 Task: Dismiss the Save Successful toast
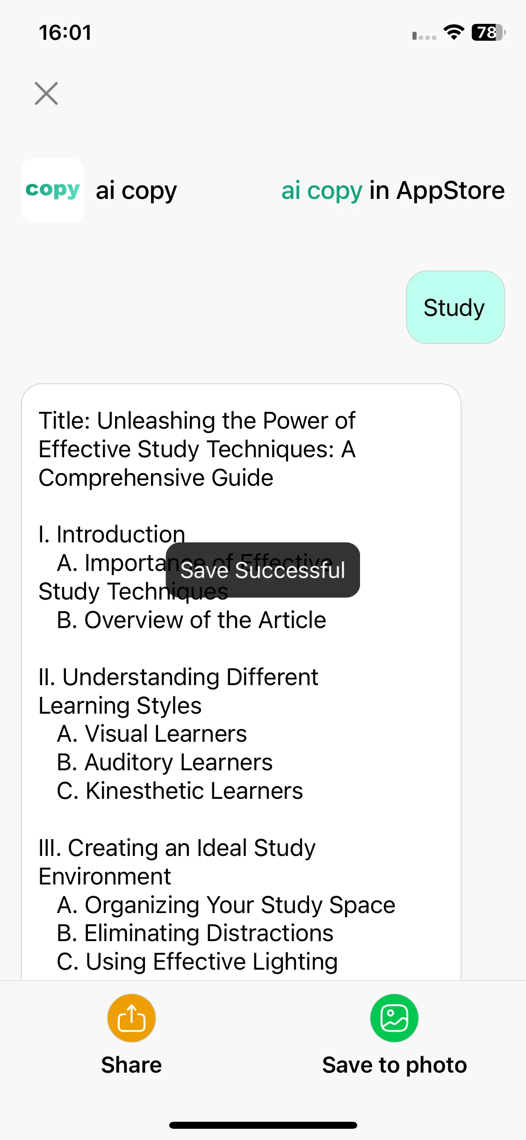(x=263, y=570)
